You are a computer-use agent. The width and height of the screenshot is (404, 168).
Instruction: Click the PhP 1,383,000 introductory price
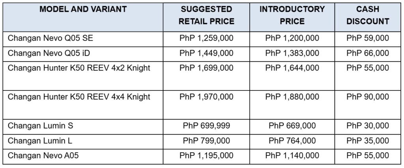(x=292, y=54)
